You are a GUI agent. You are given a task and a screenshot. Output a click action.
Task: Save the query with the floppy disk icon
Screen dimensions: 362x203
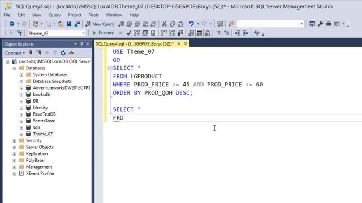pyautogui.click(x=69, y=24)
